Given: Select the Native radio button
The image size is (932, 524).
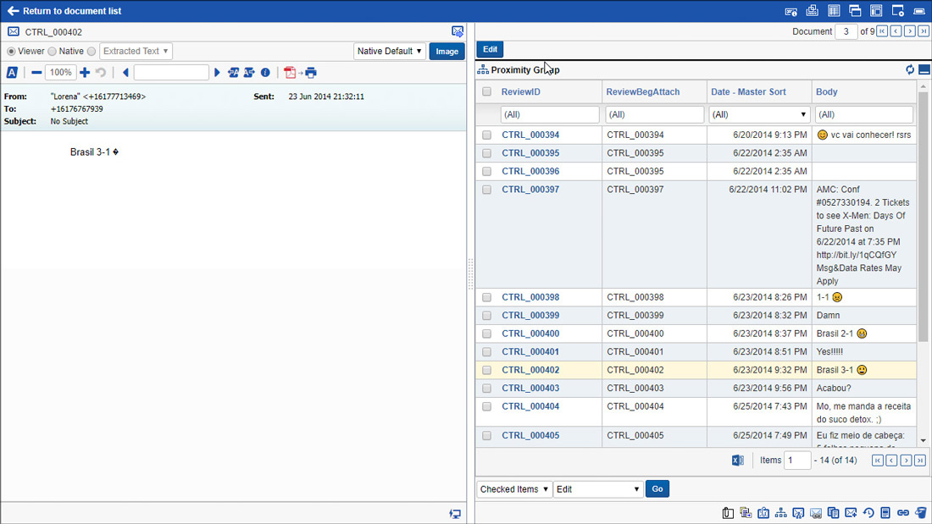Looking at the screenshot, I should 53,52.
